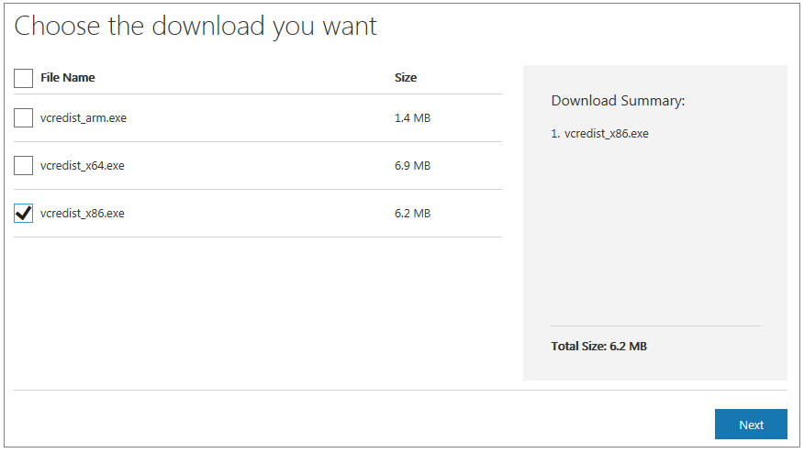Click the Download Summary heading
Image resolution: width=804 pixels, height=453 pixels.
click(x=618, y=101)
